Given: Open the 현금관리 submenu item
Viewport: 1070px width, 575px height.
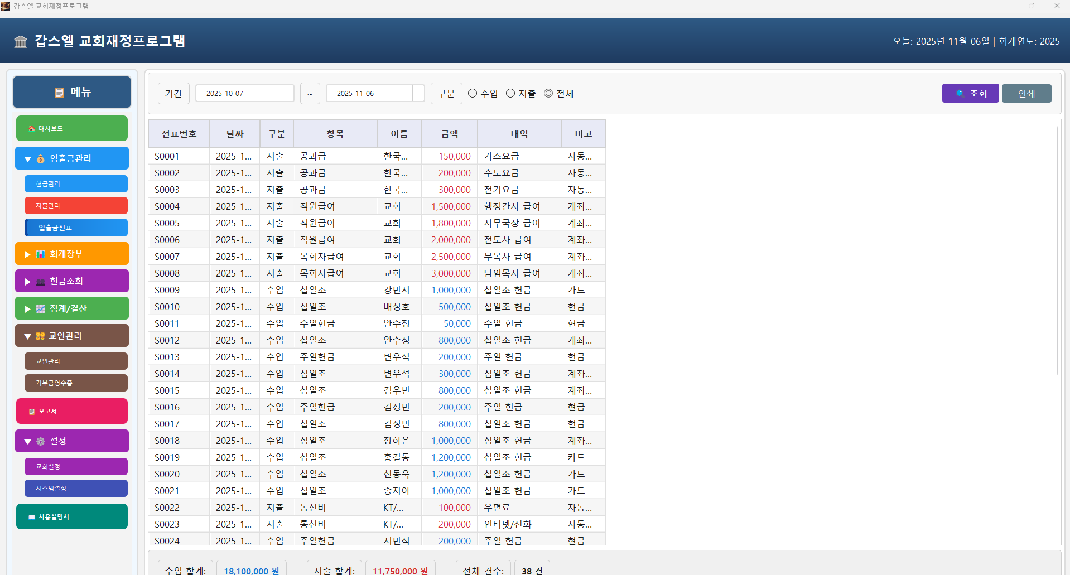Looking at the screenshot, I should click(75, 183).
